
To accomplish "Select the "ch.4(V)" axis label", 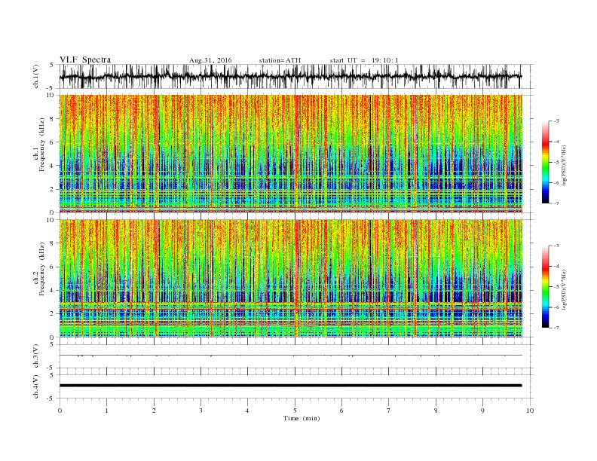I will pyautogui.click(x=36, y=386).
